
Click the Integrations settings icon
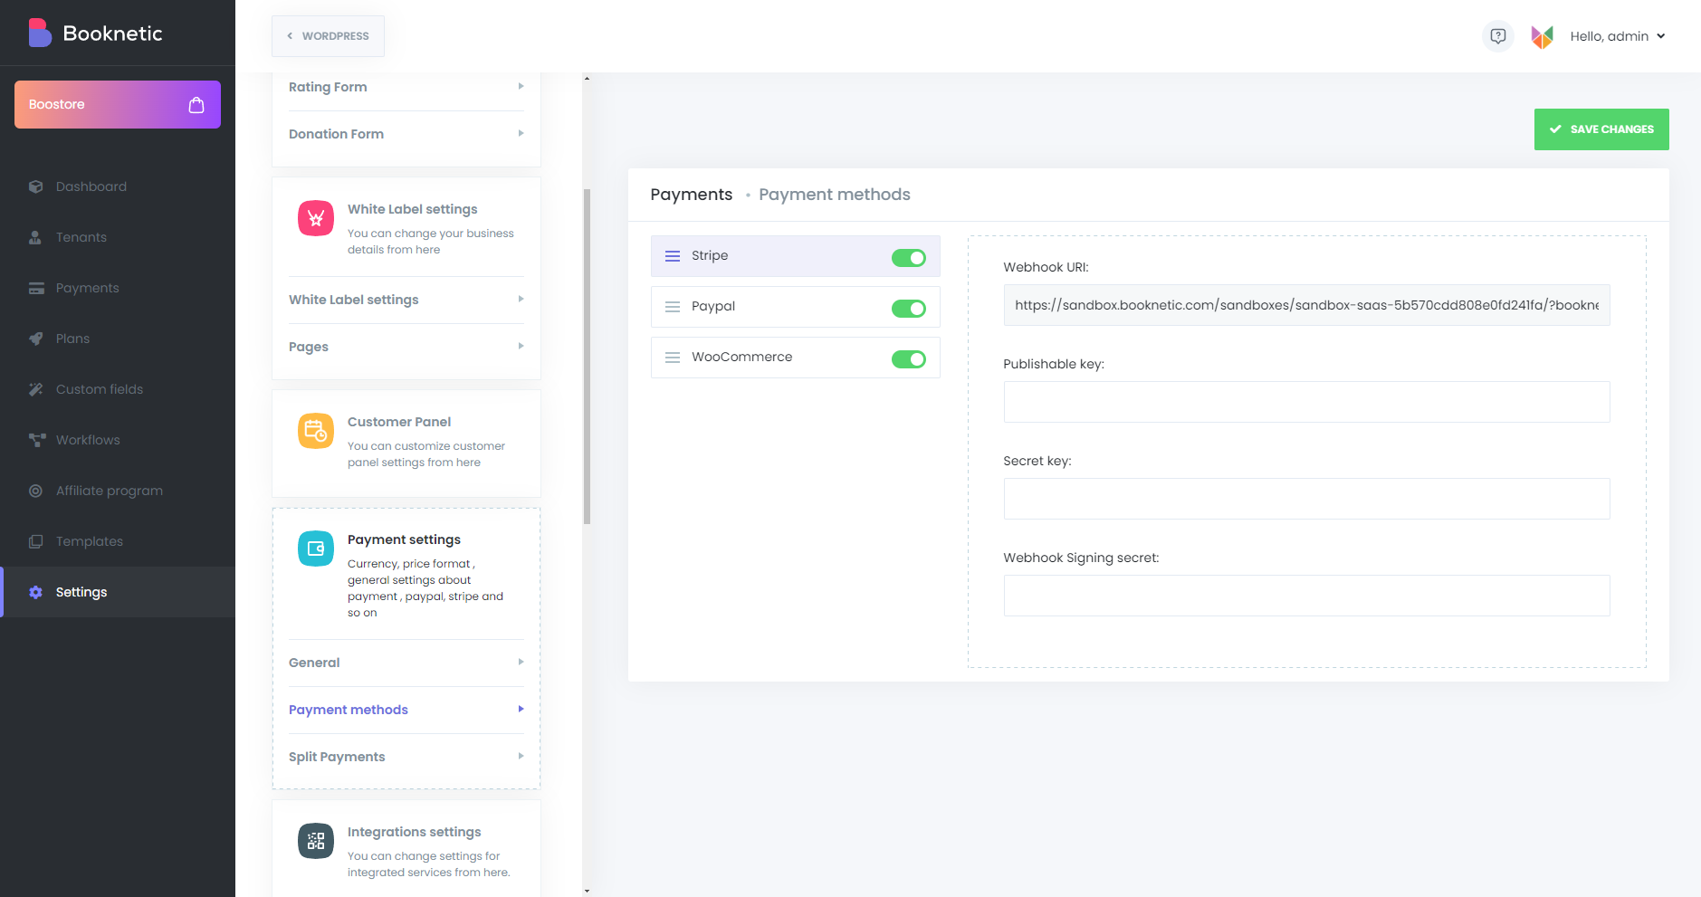316,841
